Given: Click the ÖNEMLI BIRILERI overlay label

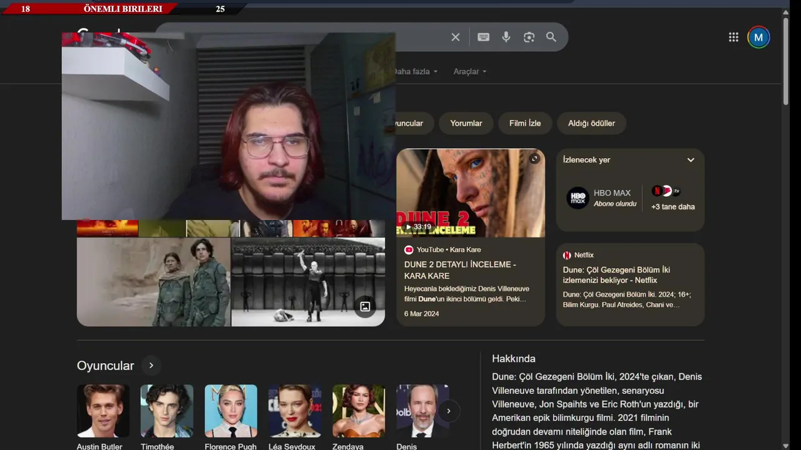Looking at the screenshot, I should [123, 9].
